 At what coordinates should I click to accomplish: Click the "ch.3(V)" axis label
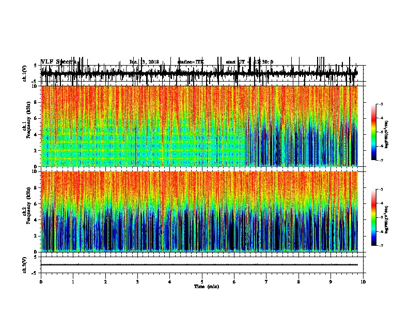click(x=24, y=265)
